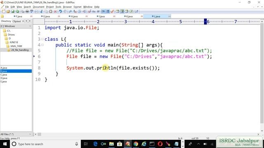Open the Emmet menu
The width and height of the screenshot is (264, 148).
(78, 7)
